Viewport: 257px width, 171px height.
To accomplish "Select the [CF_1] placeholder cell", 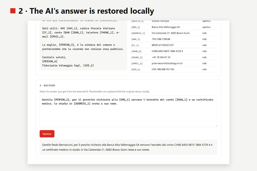I will 135,45.
